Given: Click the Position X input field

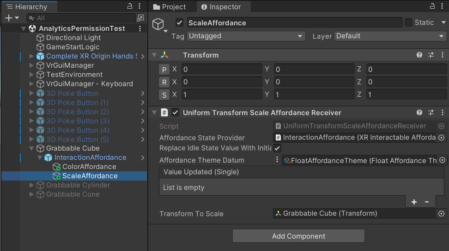Looking at the screenshot, I should 222,70.
